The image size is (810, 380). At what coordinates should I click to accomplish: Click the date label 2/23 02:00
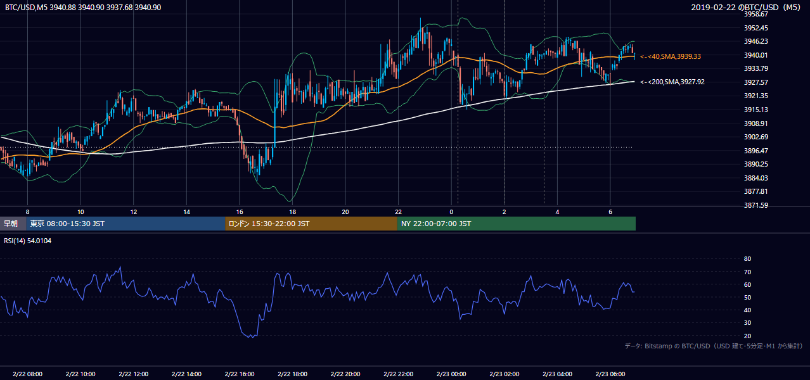tap(504, 374)
